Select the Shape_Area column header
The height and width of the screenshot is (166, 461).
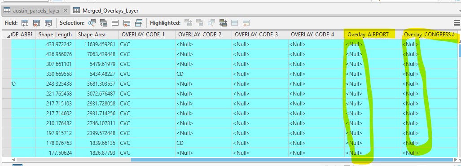(x=97, y=35)
